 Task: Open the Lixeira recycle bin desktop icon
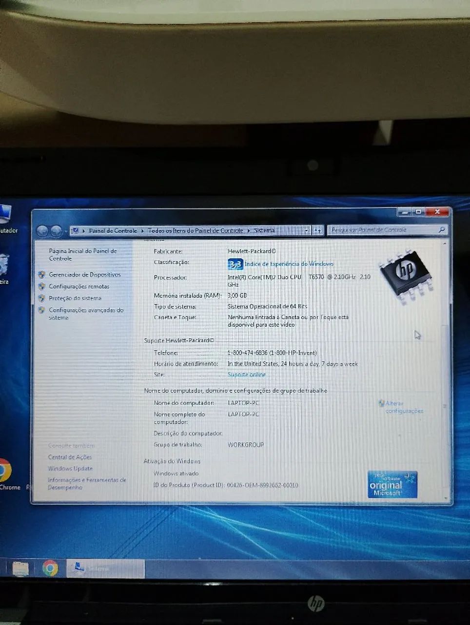click(x=5, y=268)
